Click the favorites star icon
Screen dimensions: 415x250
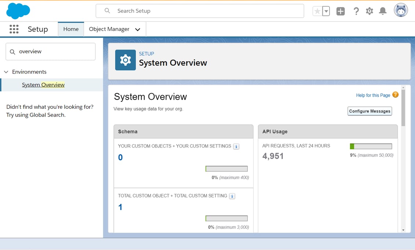318,11
